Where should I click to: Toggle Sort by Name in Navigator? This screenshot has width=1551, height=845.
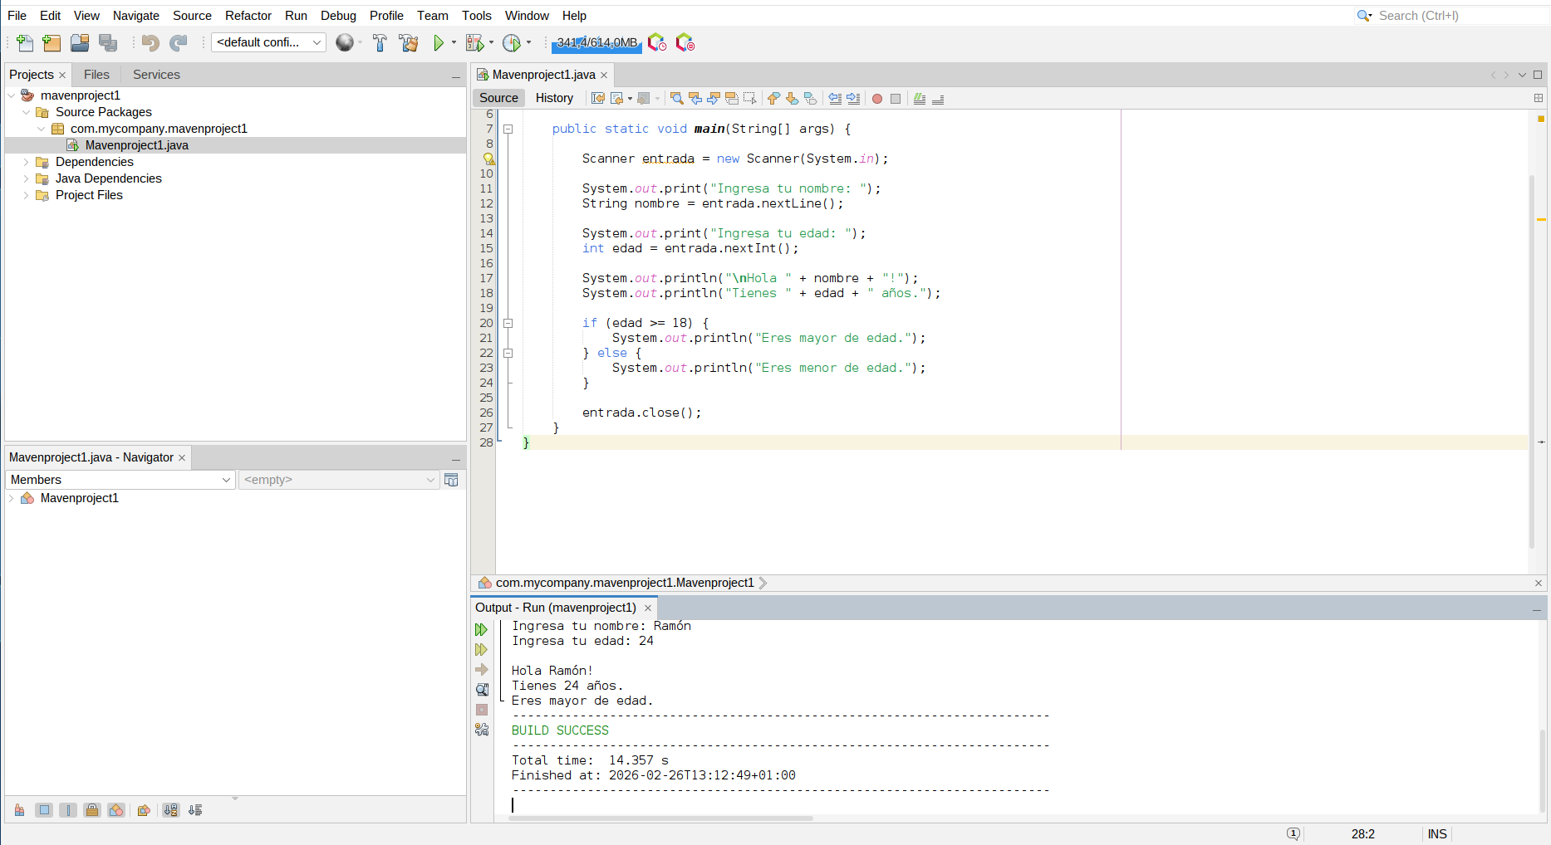[170, 810]
